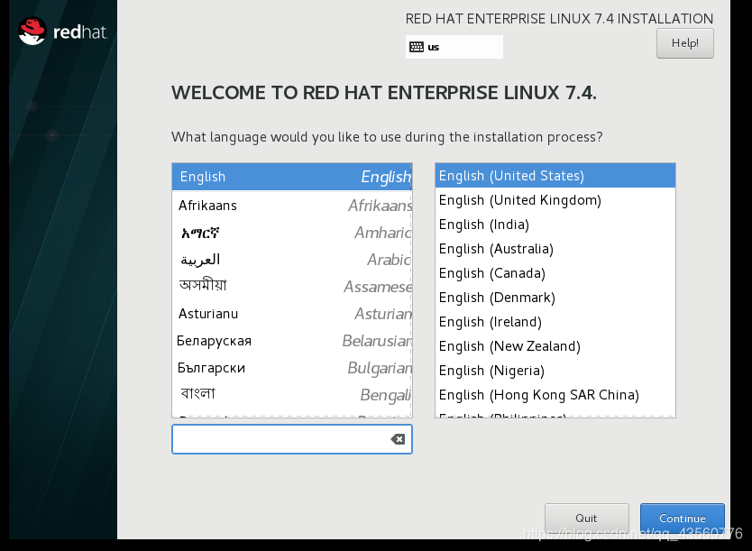The image size is (752, 551).
Task: Choose English (Hong Kong SAR China) locale
Action: tap(555, 395)
